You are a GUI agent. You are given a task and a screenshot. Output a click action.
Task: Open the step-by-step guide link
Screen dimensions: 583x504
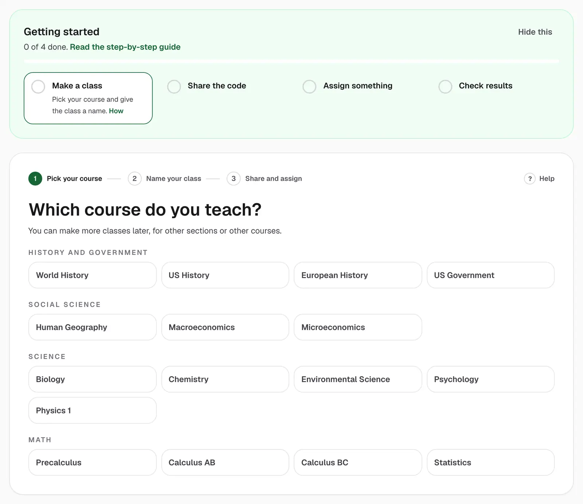(125, 47)
